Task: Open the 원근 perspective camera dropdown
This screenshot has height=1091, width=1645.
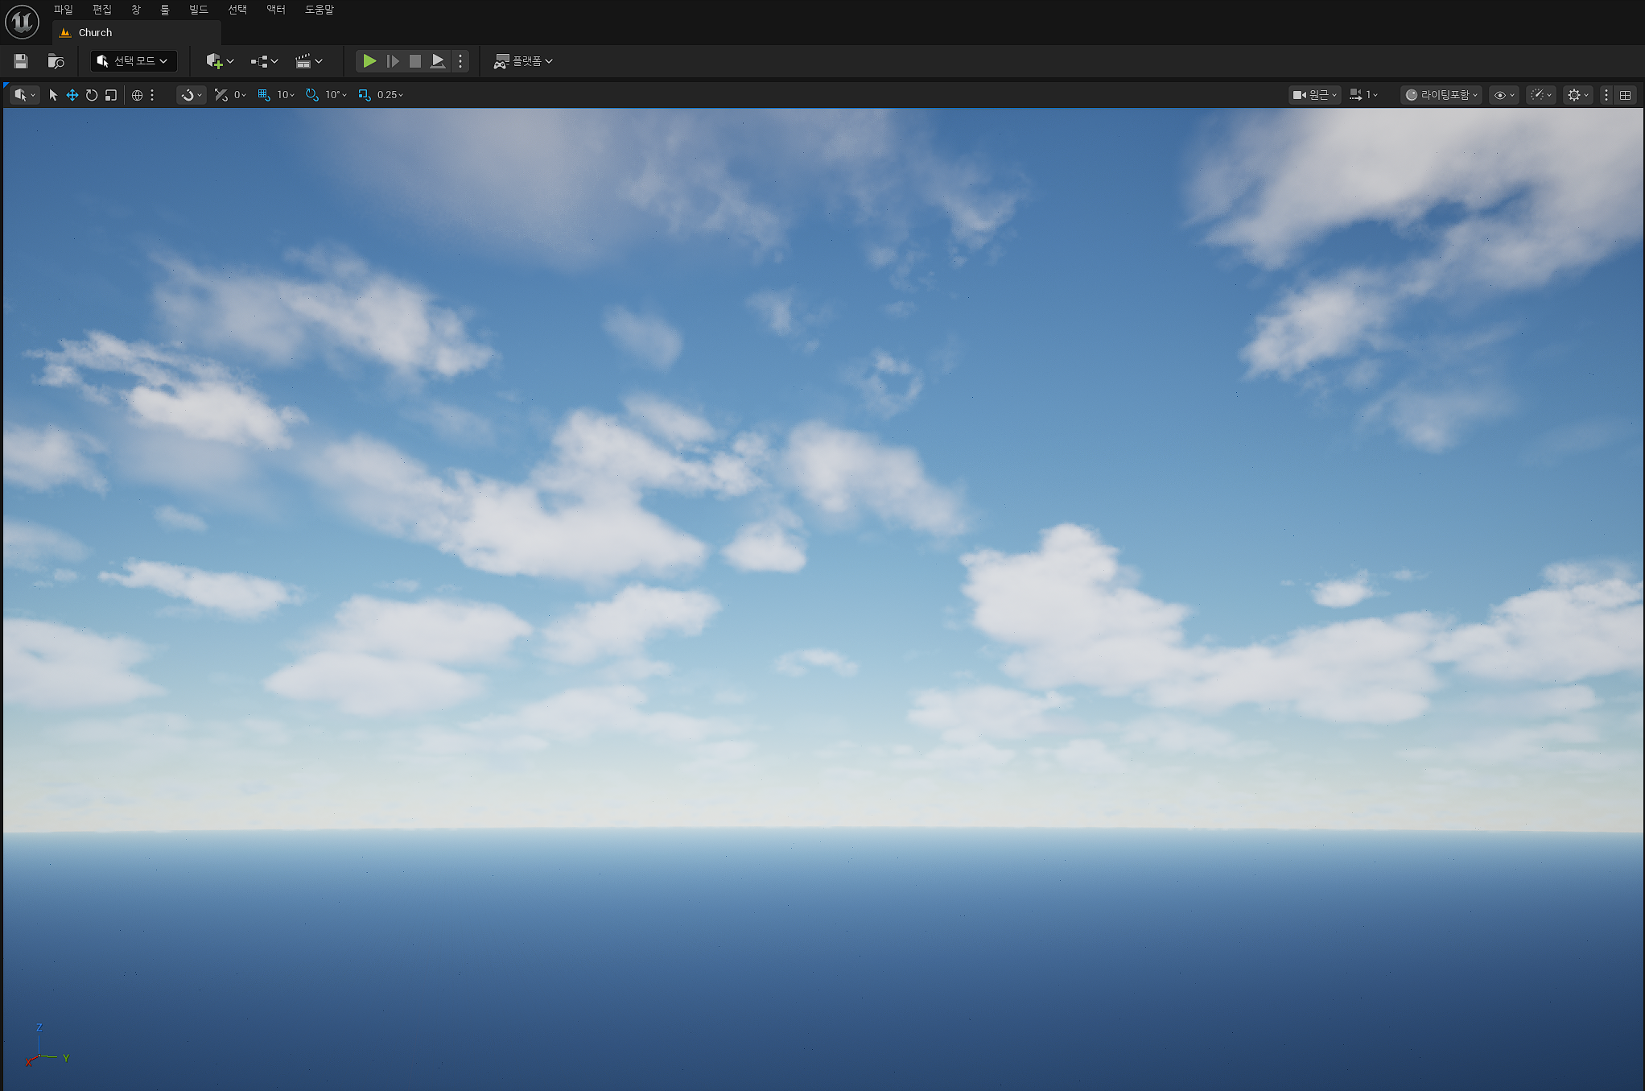Action: (1314, 95)
